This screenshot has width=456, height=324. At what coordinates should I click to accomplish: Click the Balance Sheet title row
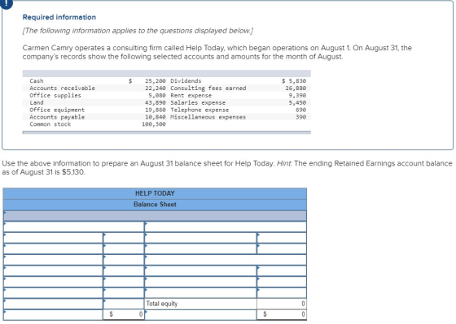click(x=155, y=205)
